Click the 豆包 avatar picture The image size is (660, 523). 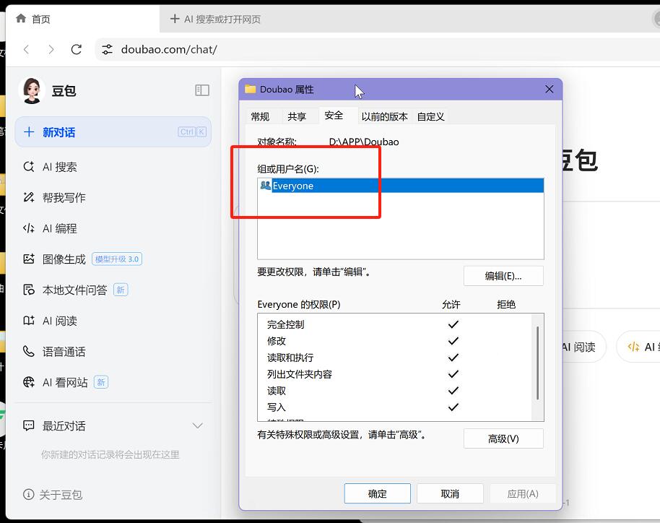[32, 90]
